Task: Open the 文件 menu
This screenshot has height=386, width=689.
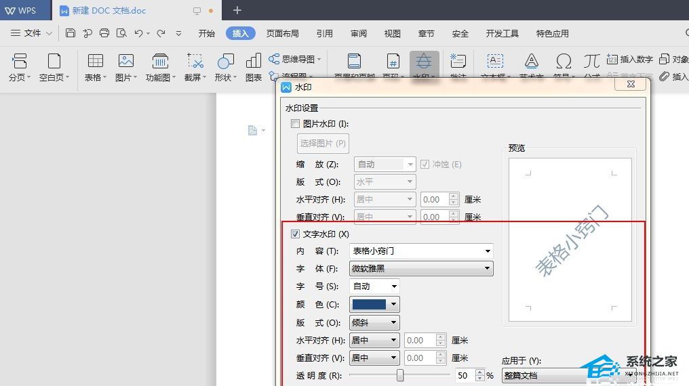Action: [31, 33]
